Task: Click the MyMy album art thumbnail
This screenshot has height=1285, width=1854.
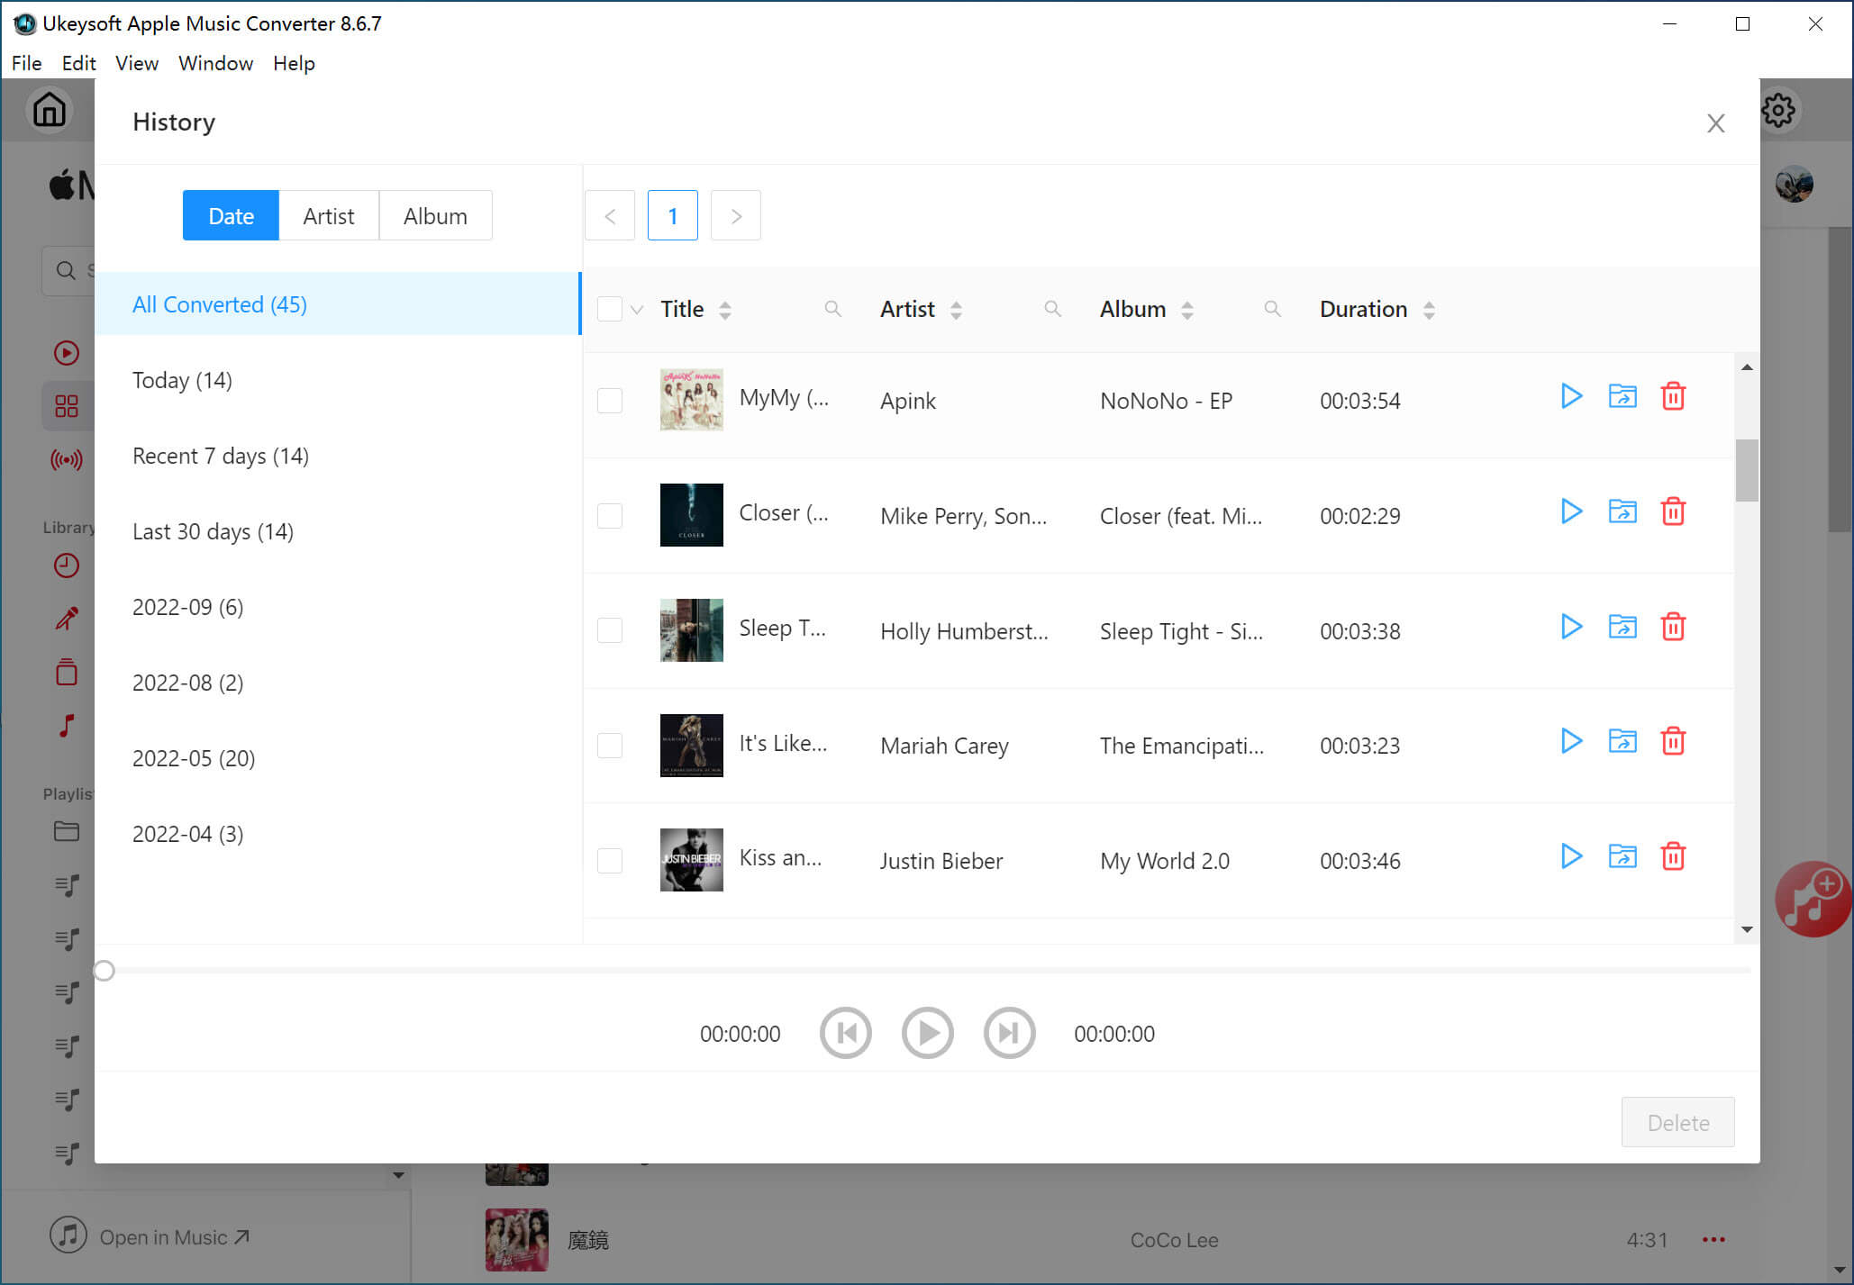Action: [692, 400]
